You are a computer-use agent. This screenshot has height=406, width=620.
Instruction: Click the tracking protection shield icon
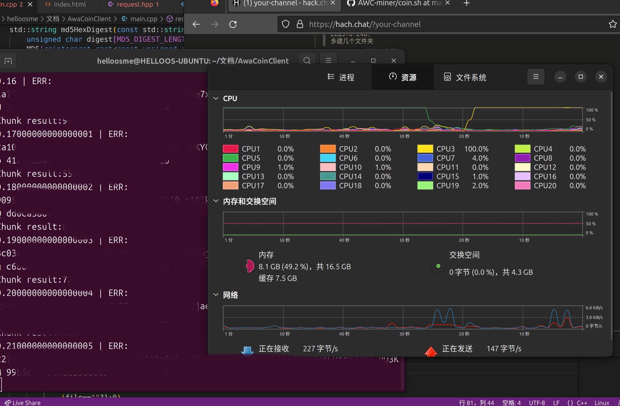(286, 24)
